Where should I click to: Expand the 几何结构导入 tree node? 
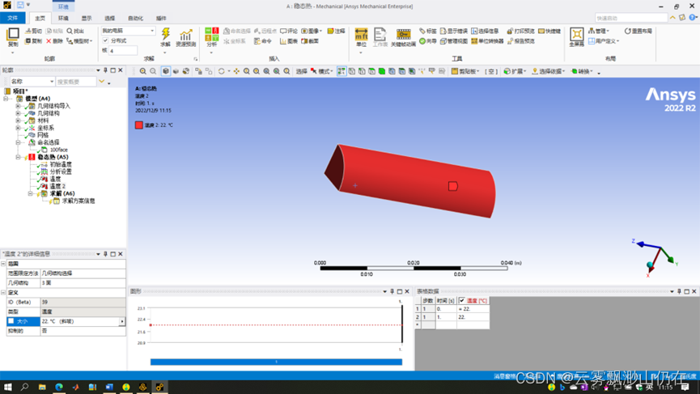(x=18, y=106)
